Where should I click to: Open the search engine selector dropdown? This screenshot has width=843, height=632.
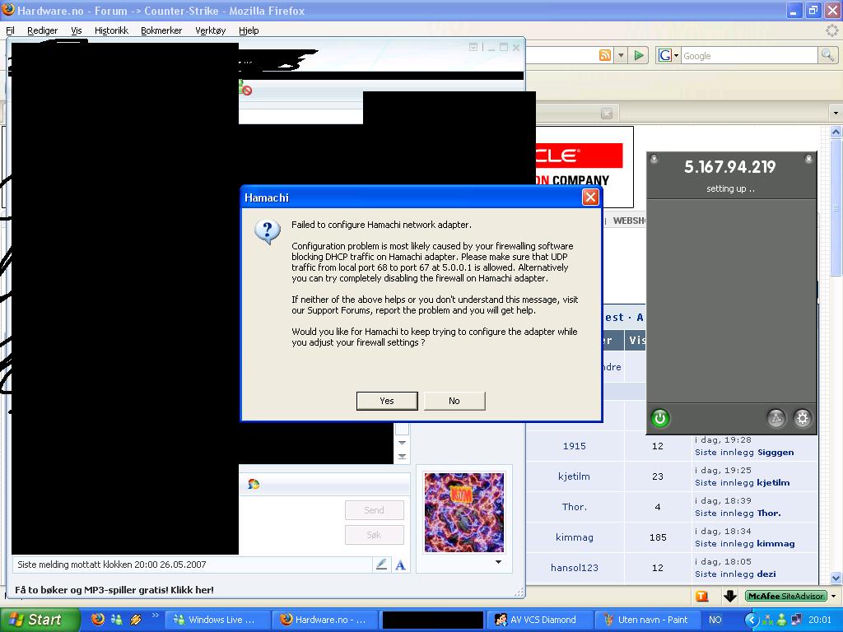(676, 55)
